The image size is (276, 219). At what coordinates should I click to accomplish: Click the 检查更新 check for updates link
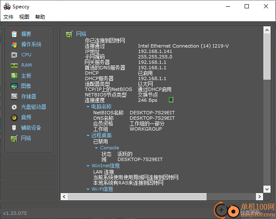[x=250, y=212]
